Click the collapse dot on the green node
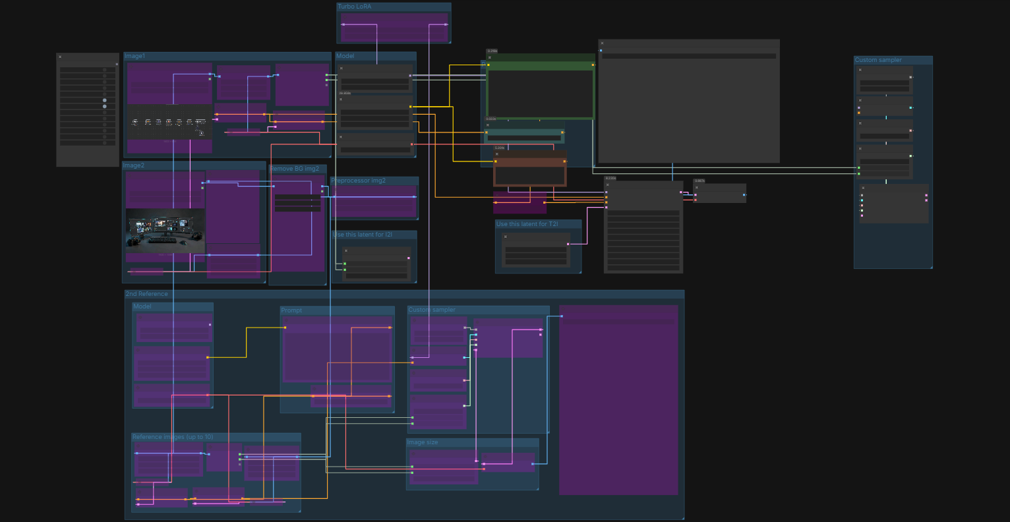1010x522 pixels. [490, 57]
